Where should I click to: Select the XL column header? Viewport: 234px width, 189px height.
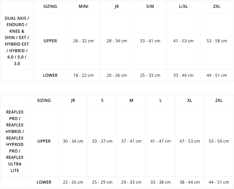[190, 100]
